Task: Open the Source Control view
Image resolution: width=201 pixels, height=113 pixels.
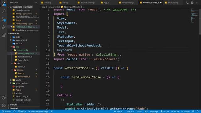Action: pyautogui.click(x=3, y=19)
